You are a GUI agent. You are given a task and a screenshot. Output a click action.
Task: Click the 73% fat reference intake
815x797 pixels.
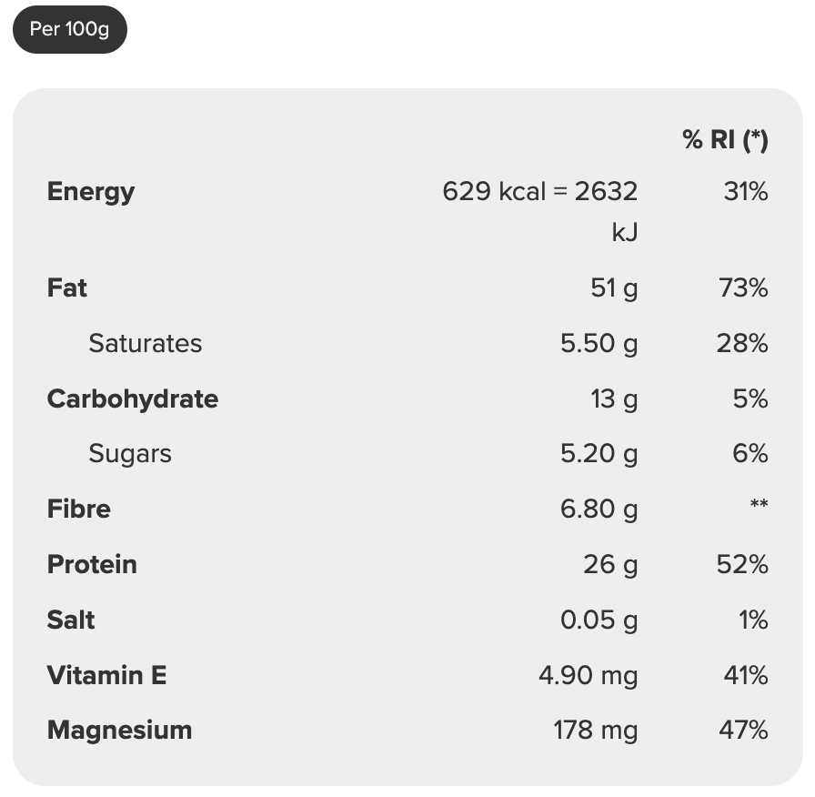pyautogui.click(x=743, y=288)
